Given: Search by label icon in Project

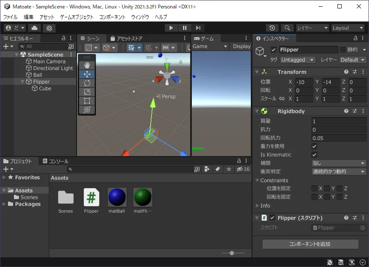Looking at the screenshot, I should [x=218, y=169].
